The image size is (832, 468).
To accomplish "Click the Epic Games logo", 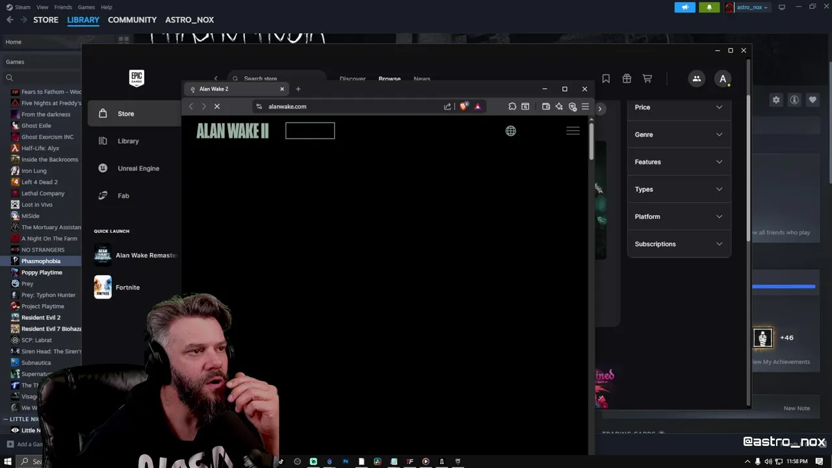I will point(136,78).
